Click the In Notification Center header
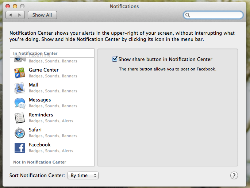 click(x=35, y=53)
